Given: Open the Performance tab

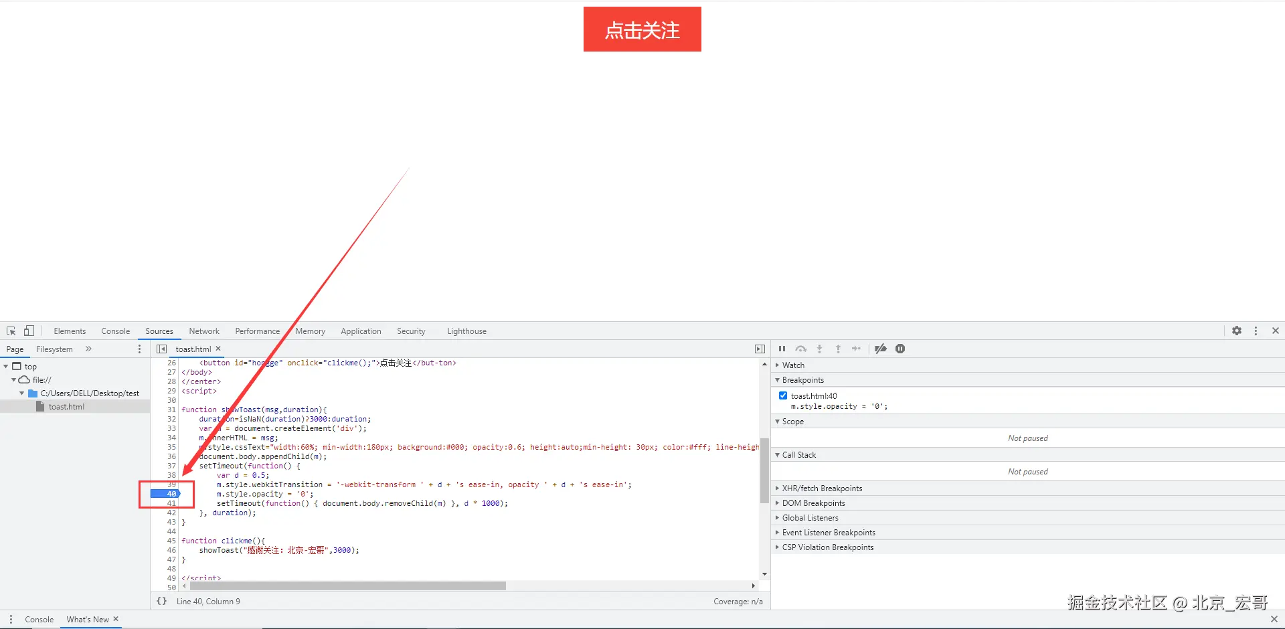Looking at the screenshot, I should point(258,331).
